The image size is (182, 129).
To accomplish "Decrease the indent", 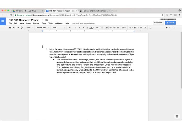I will point(141,28).
